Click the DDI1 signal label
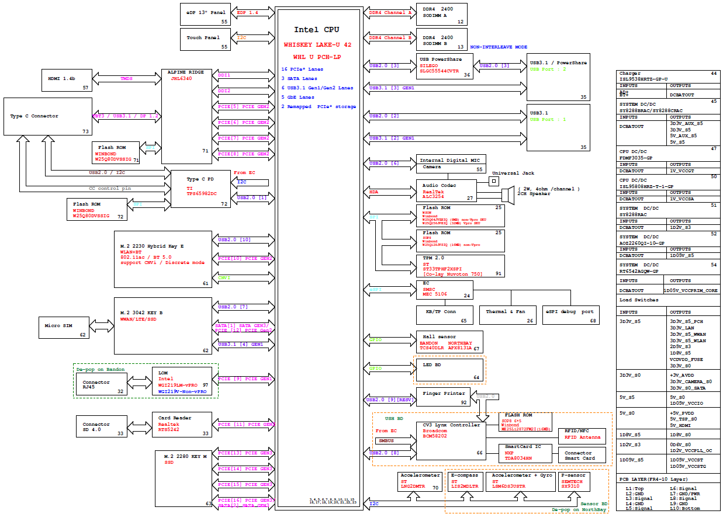The image size is (723, 514). pyautogui.click(x=224, y=75)
